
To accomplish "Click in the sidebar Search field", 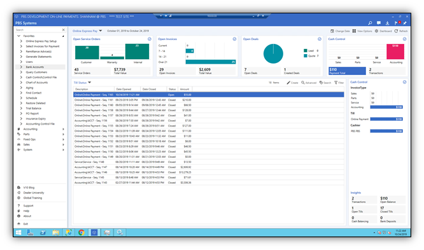I will click(38, 30).
